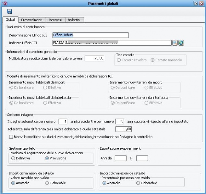
Task: Click the Tolleranza value field
Action: (x=124, y=129)
